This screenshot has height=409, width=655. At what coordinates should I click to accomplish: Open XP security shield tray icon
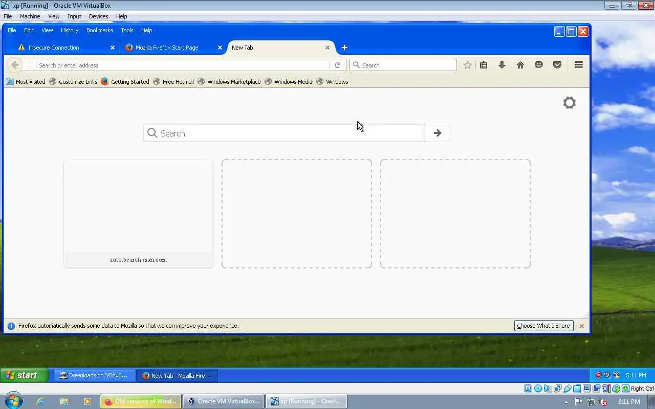pyautogui.click(x=598, y=375)
